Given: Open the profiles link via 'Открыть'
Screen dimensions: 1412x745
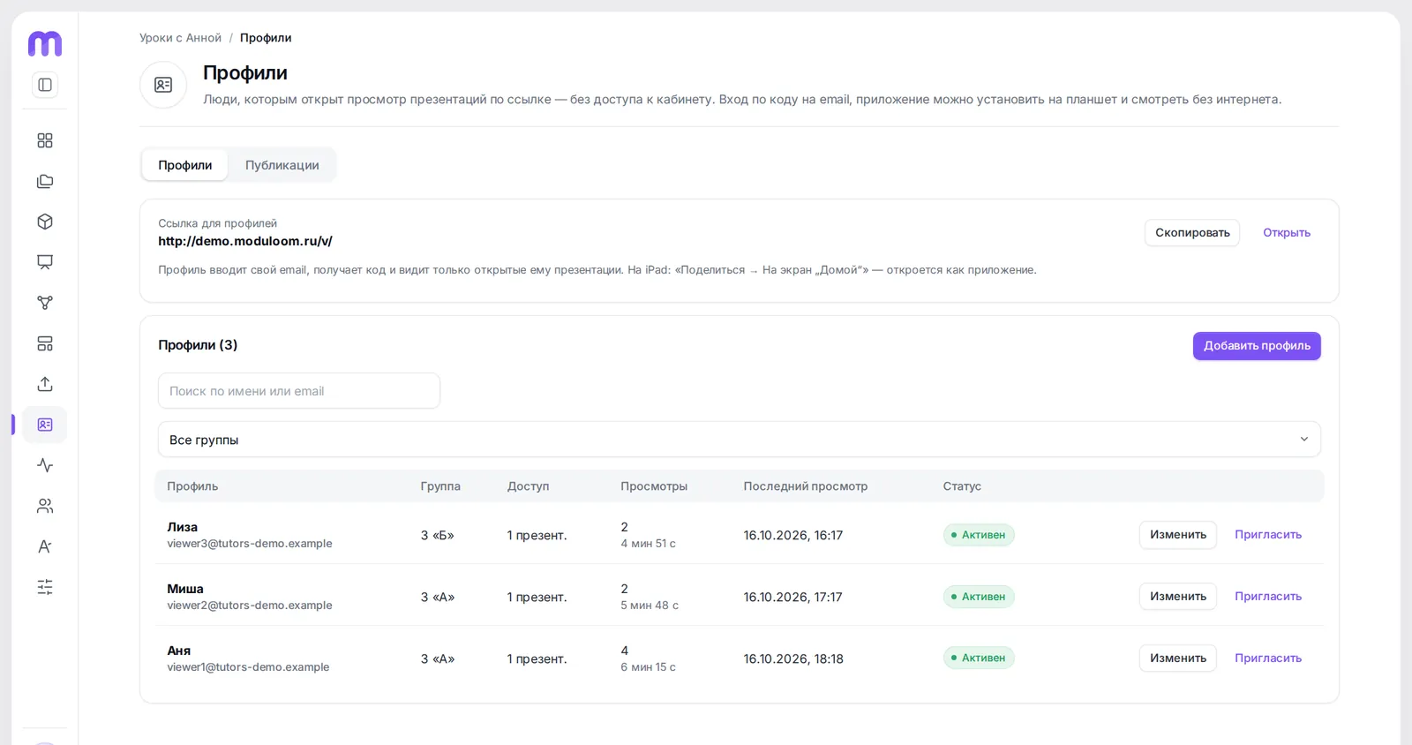Looking at the screenshot, I should coord(1287,233).
